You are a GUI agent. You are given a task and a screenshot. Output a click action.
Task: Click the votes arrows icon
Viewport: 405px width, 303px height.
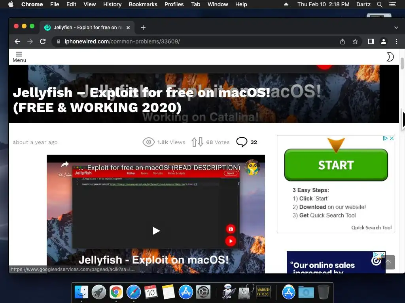tap(197, 142)
